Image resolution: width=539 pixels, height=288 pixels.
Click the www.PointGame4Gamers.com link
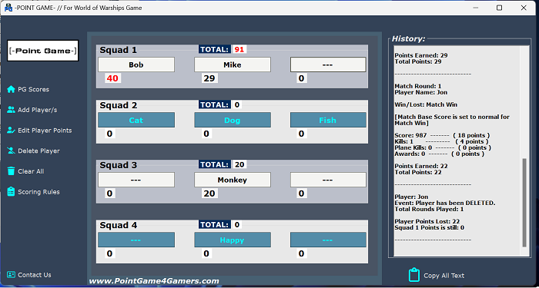pos(154,281)
